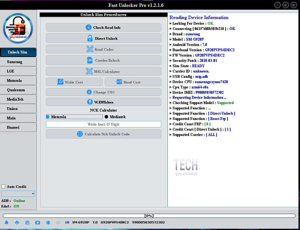Click the Supported Carrier [ ALL ] value
Viewport: 300px width, 230px height.
pyautogui.click(x=212, y=135)
